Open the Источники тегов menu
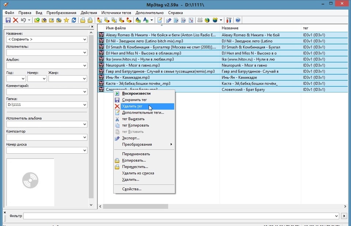 click(116, 13)
